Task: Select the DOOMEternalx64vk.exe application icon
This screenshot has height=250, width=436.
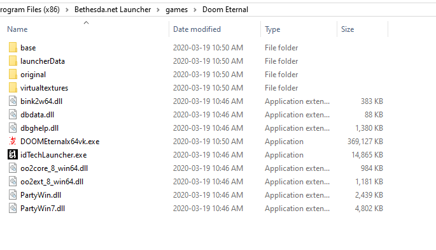Action: click(x=13, y=141)
